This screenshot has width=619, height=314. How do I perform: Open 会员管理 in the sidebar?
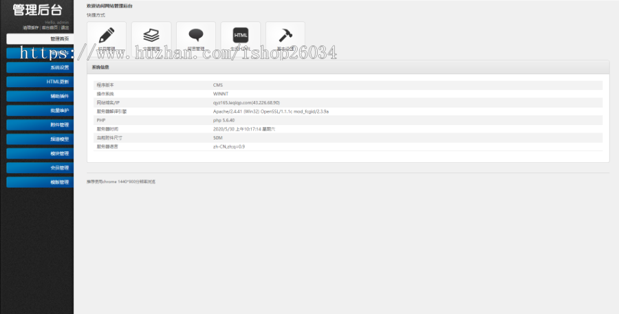pyautogui.click(x=40, y=168)
